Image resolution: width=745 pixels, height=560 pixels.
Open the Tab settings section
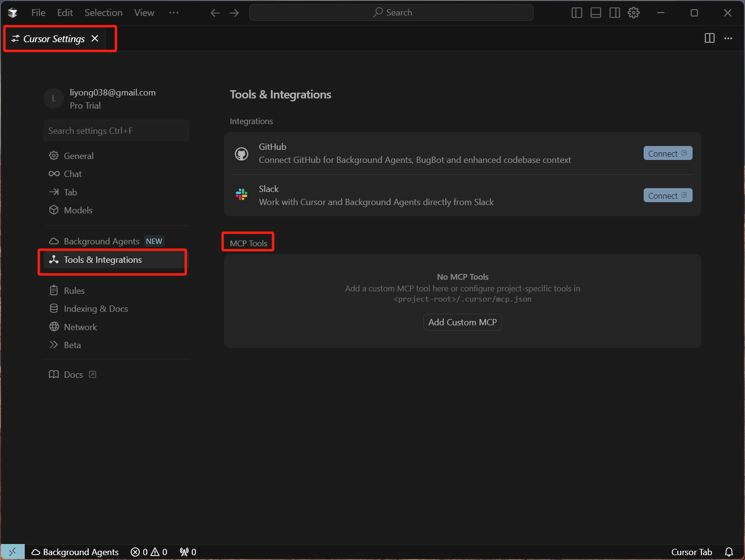[x=70, y=192]
